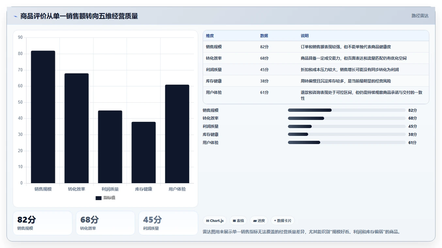The image size is (442, 248).
Task: Click the 路径雷达 label in header
Action: click(x=420, y=16)
